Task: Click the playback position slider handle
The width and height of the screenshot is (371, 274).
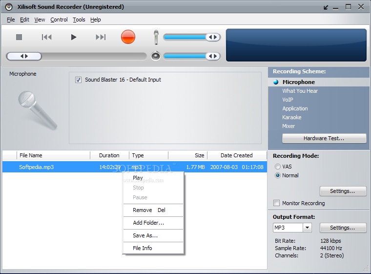Action: click(x=24, y=56)
